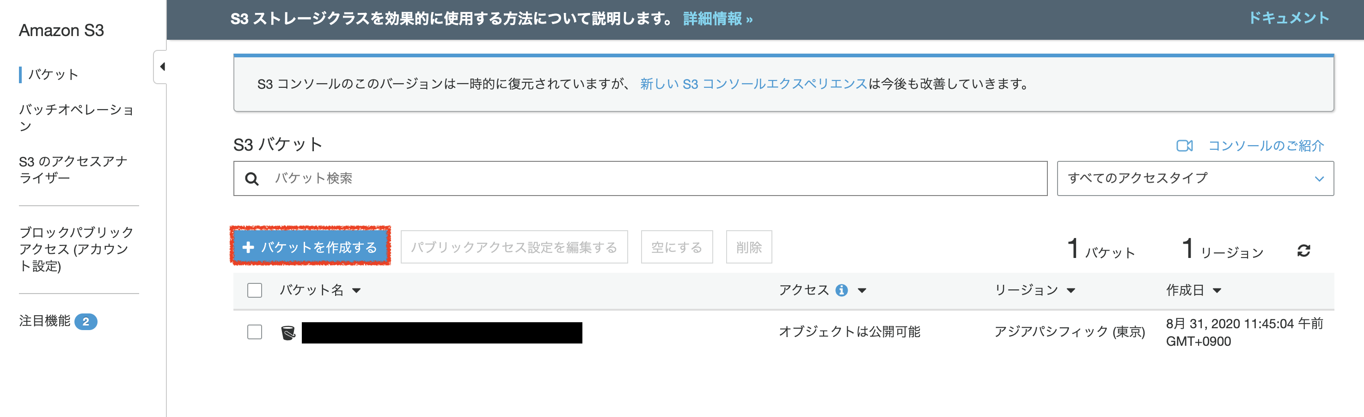Click the 8月 31, 2020 creation date cell
Viewport: 1364px width, 417px height.
(1244, 332)
